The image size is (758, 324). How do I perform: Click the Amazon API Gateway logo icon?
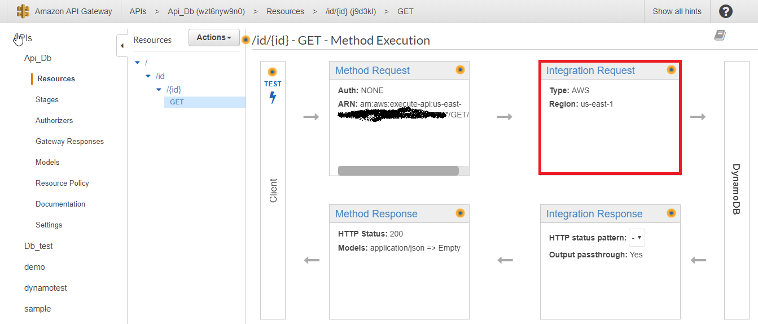pyautogui.click(x=23, y=11)
